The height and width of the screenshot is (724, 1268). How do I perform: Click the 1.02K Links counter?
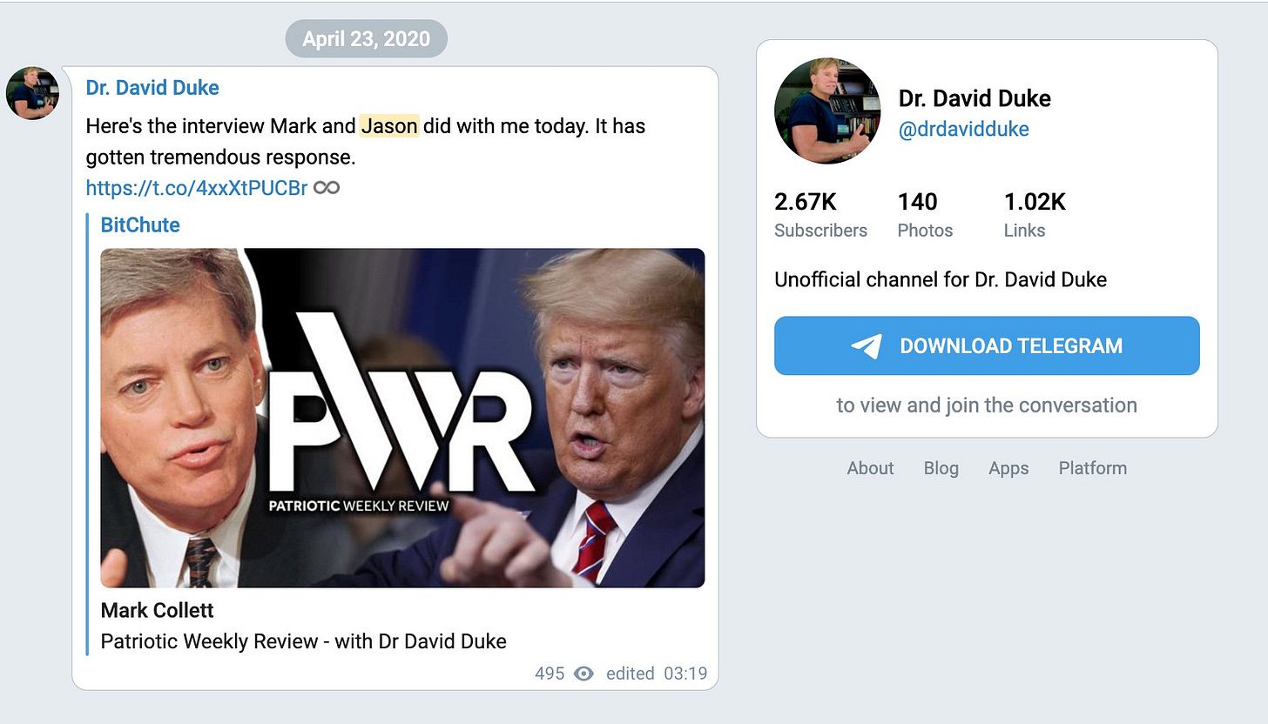pyautogui.click(x=1035, y=215)
